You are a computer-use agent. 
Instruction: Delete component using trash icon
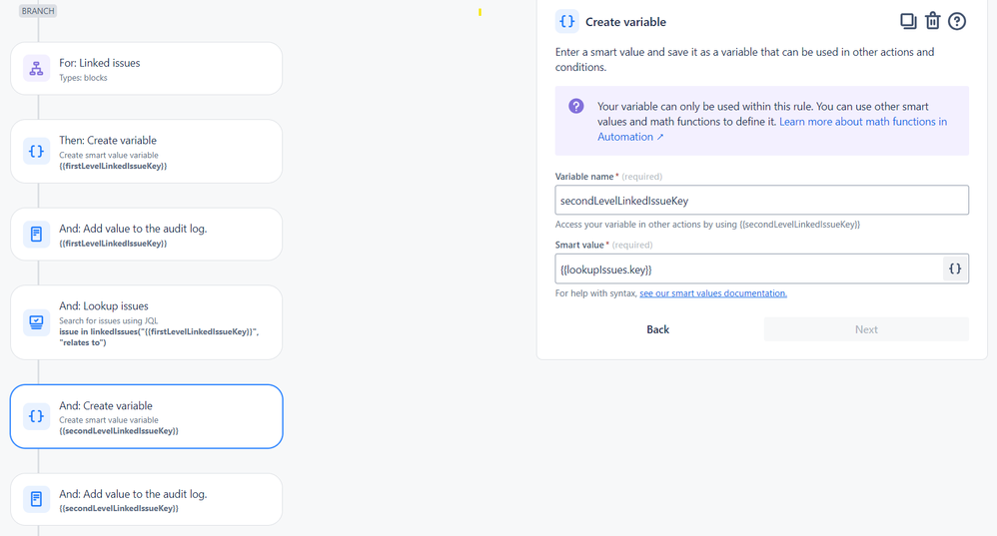pyautogui.click(x=932, y=21)
